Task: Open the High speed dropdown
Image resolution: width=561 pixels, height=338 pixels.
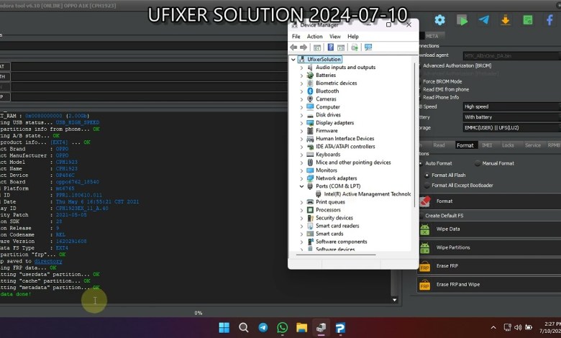Action: (511, 106)
